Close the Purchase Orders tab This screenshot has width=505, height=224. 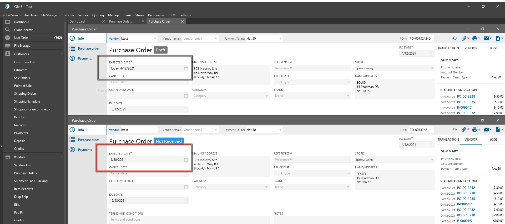point(143,21)
